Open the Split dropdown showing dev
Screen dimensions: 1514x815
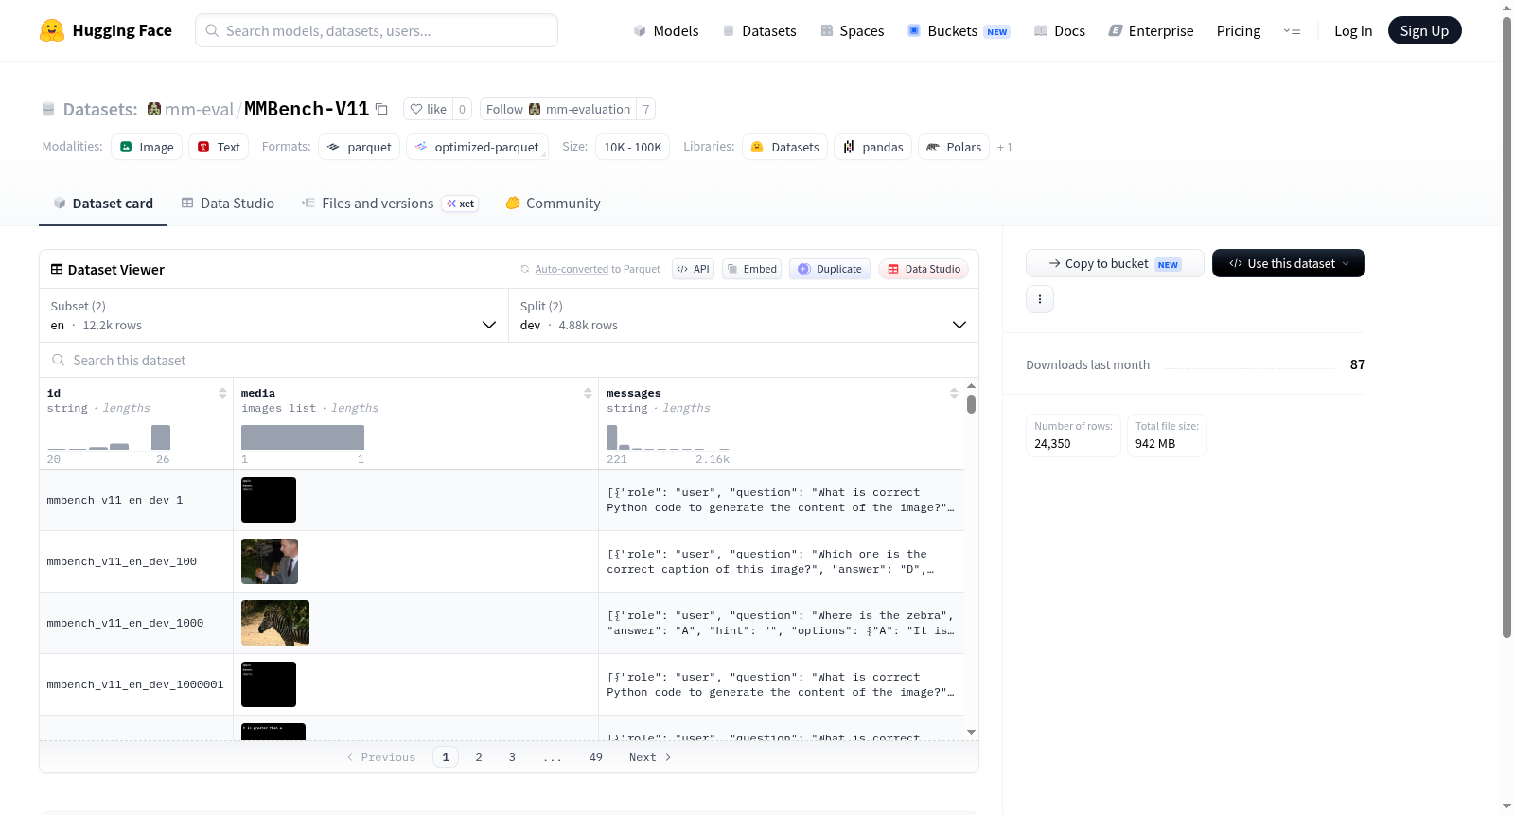pos(743,315)
